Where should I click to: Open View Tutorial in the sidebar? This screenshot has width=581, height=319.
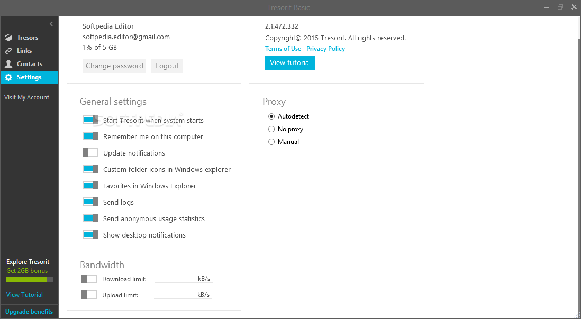(x=24, y=295)
